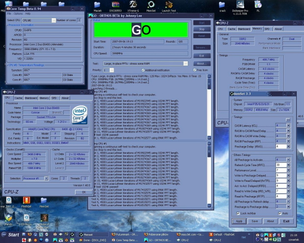Open the Pando desktop shortcut
Screen dimensions: 304x243
(x=8, y=220)
